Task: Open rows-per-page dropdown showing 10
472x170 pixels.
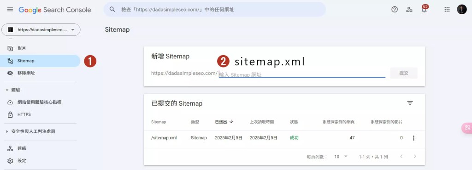Action: (341, 157)
